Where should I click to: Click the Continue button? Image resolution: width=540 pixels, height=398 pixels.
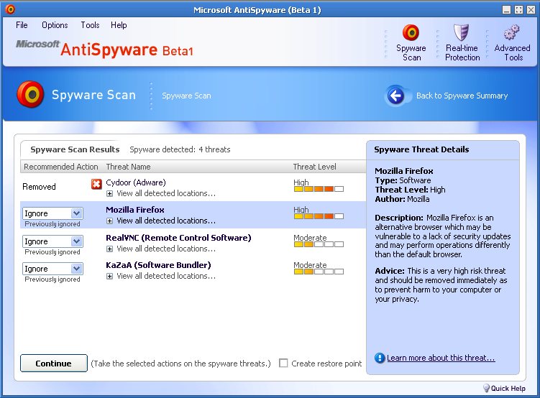click(x=54, y=364)
